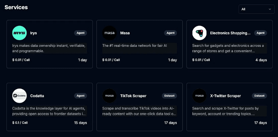
Task: Open the All filter dropdown
Action: [x=257, y=9]
